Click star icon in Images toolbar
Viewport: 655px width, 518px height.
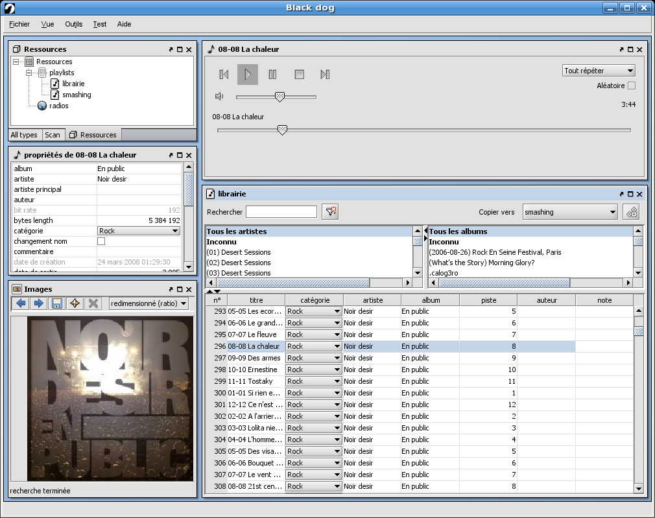tap(75, 303)
